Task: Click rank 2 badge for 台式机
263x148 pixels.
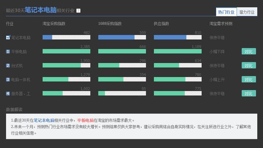Action: point(8,65)
